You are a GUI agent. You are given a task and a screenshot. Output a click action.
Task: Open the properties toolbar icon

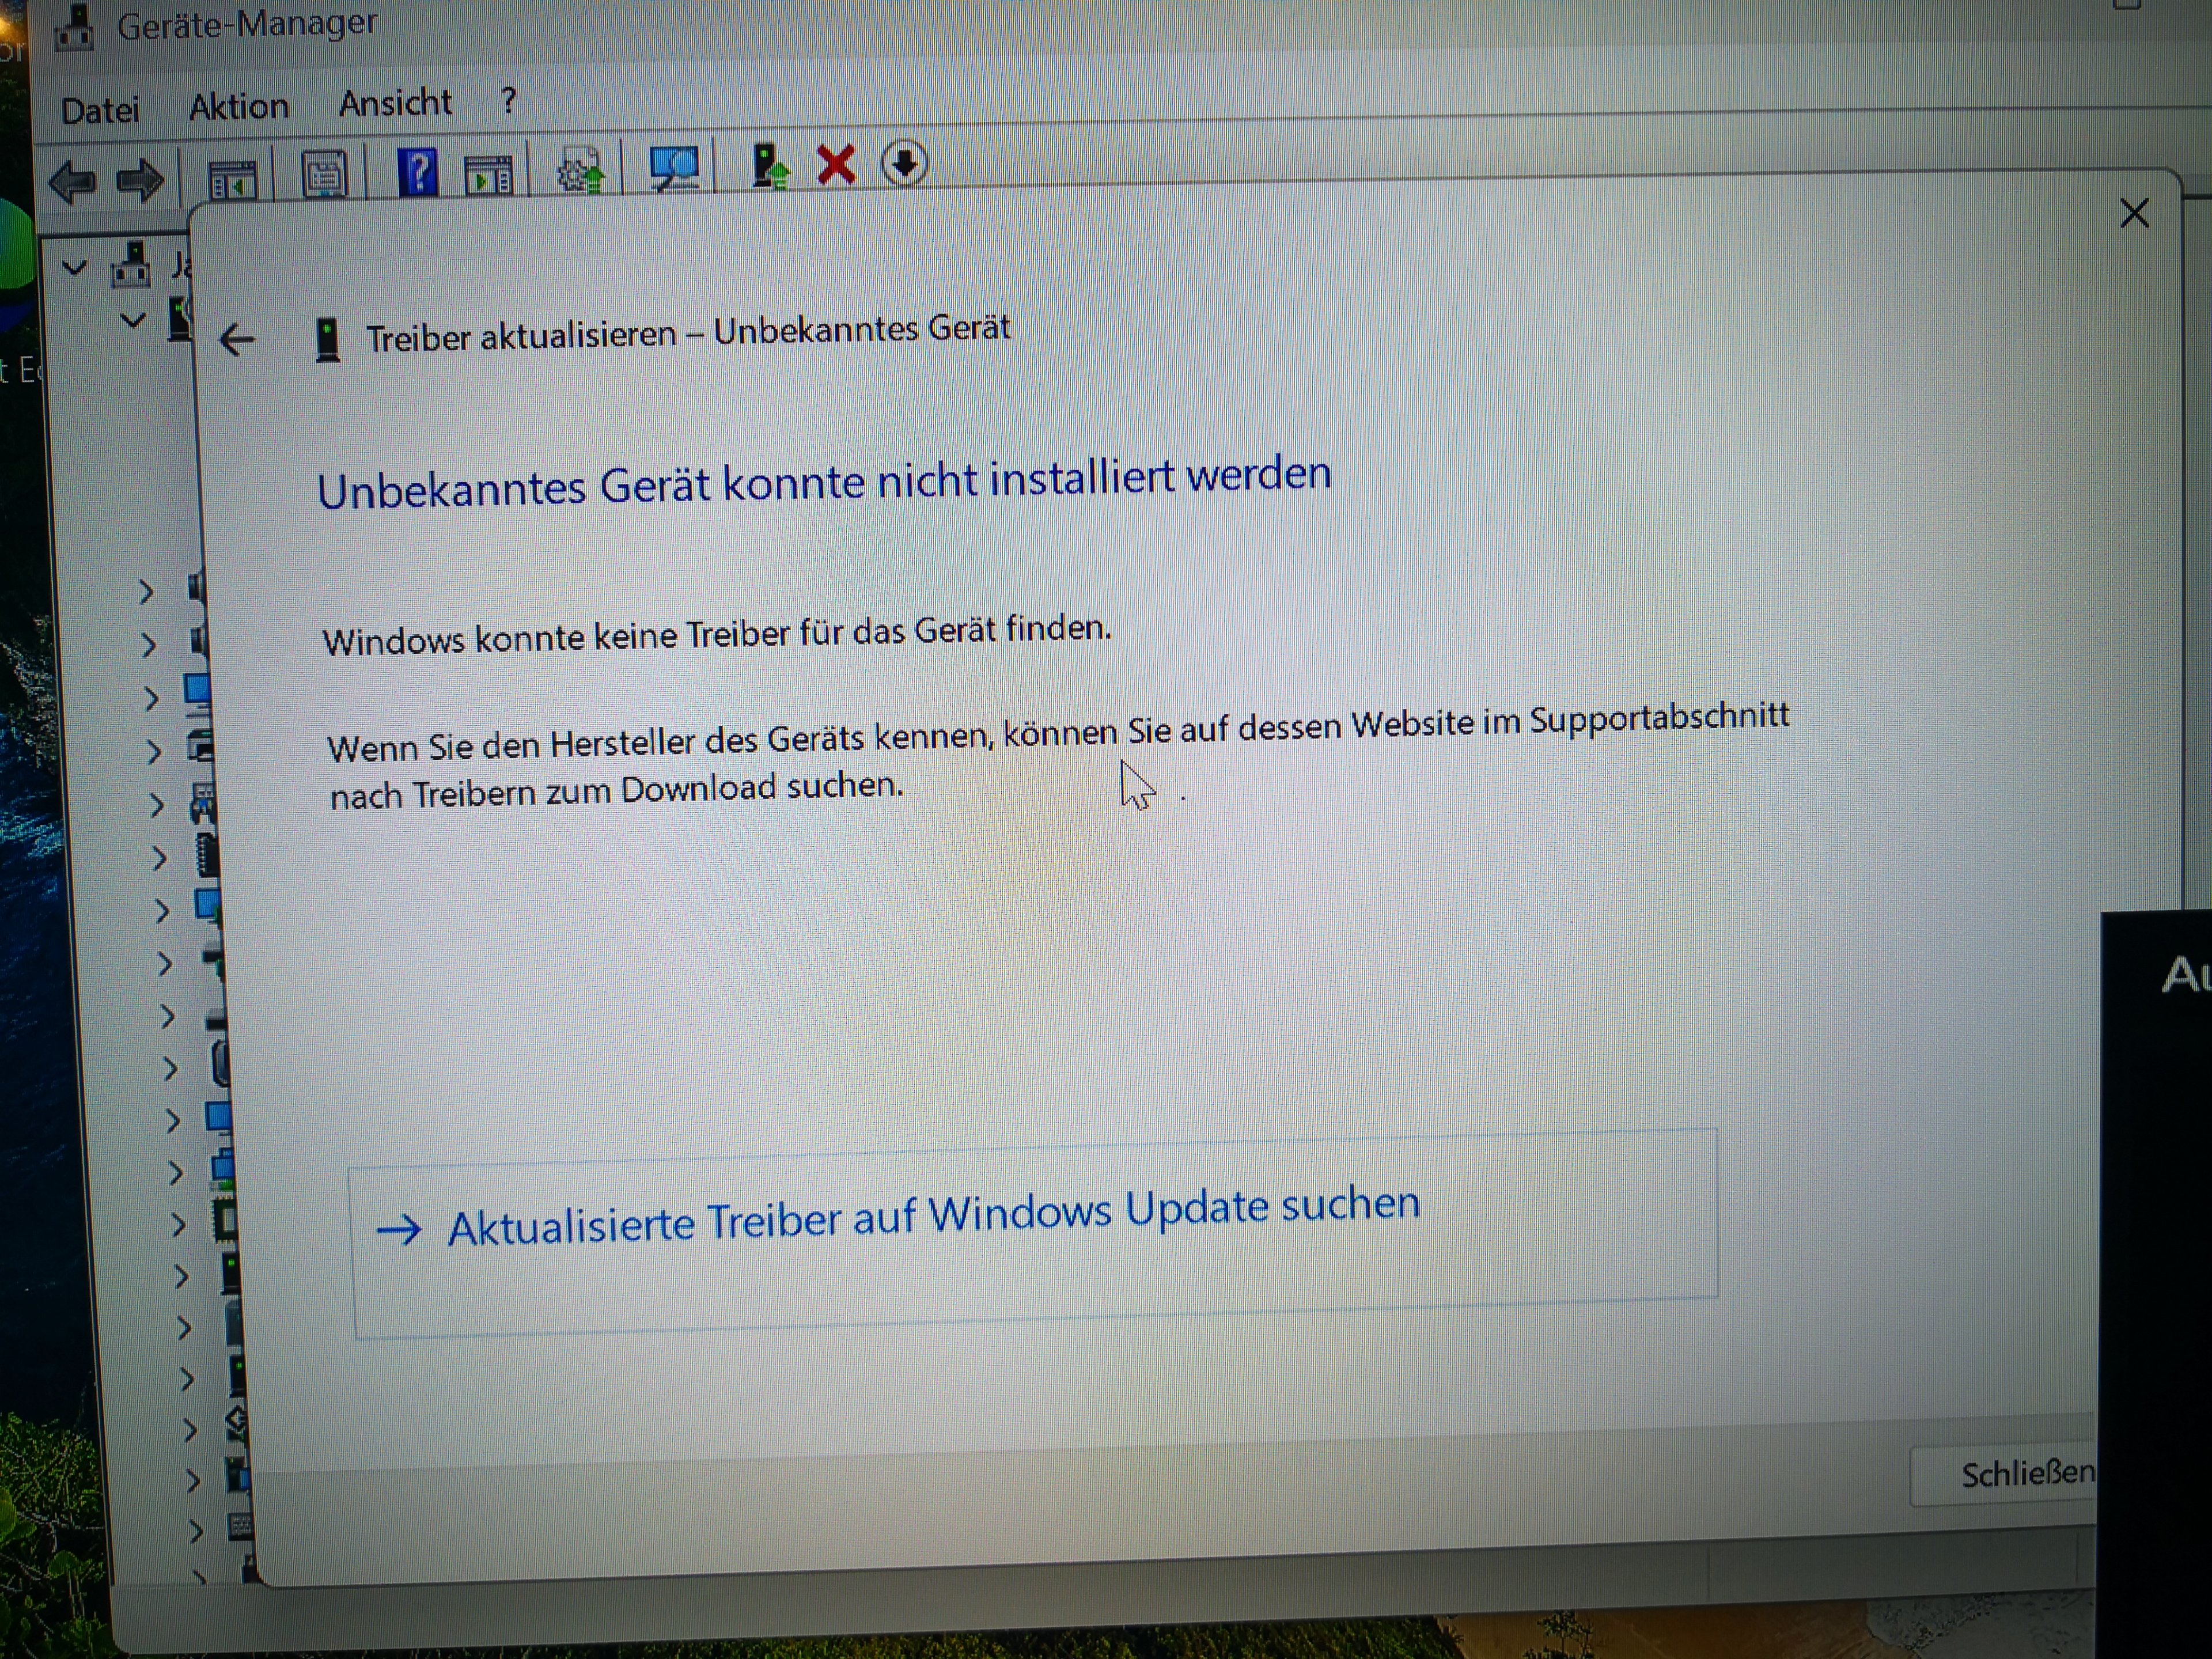[324, 175]
